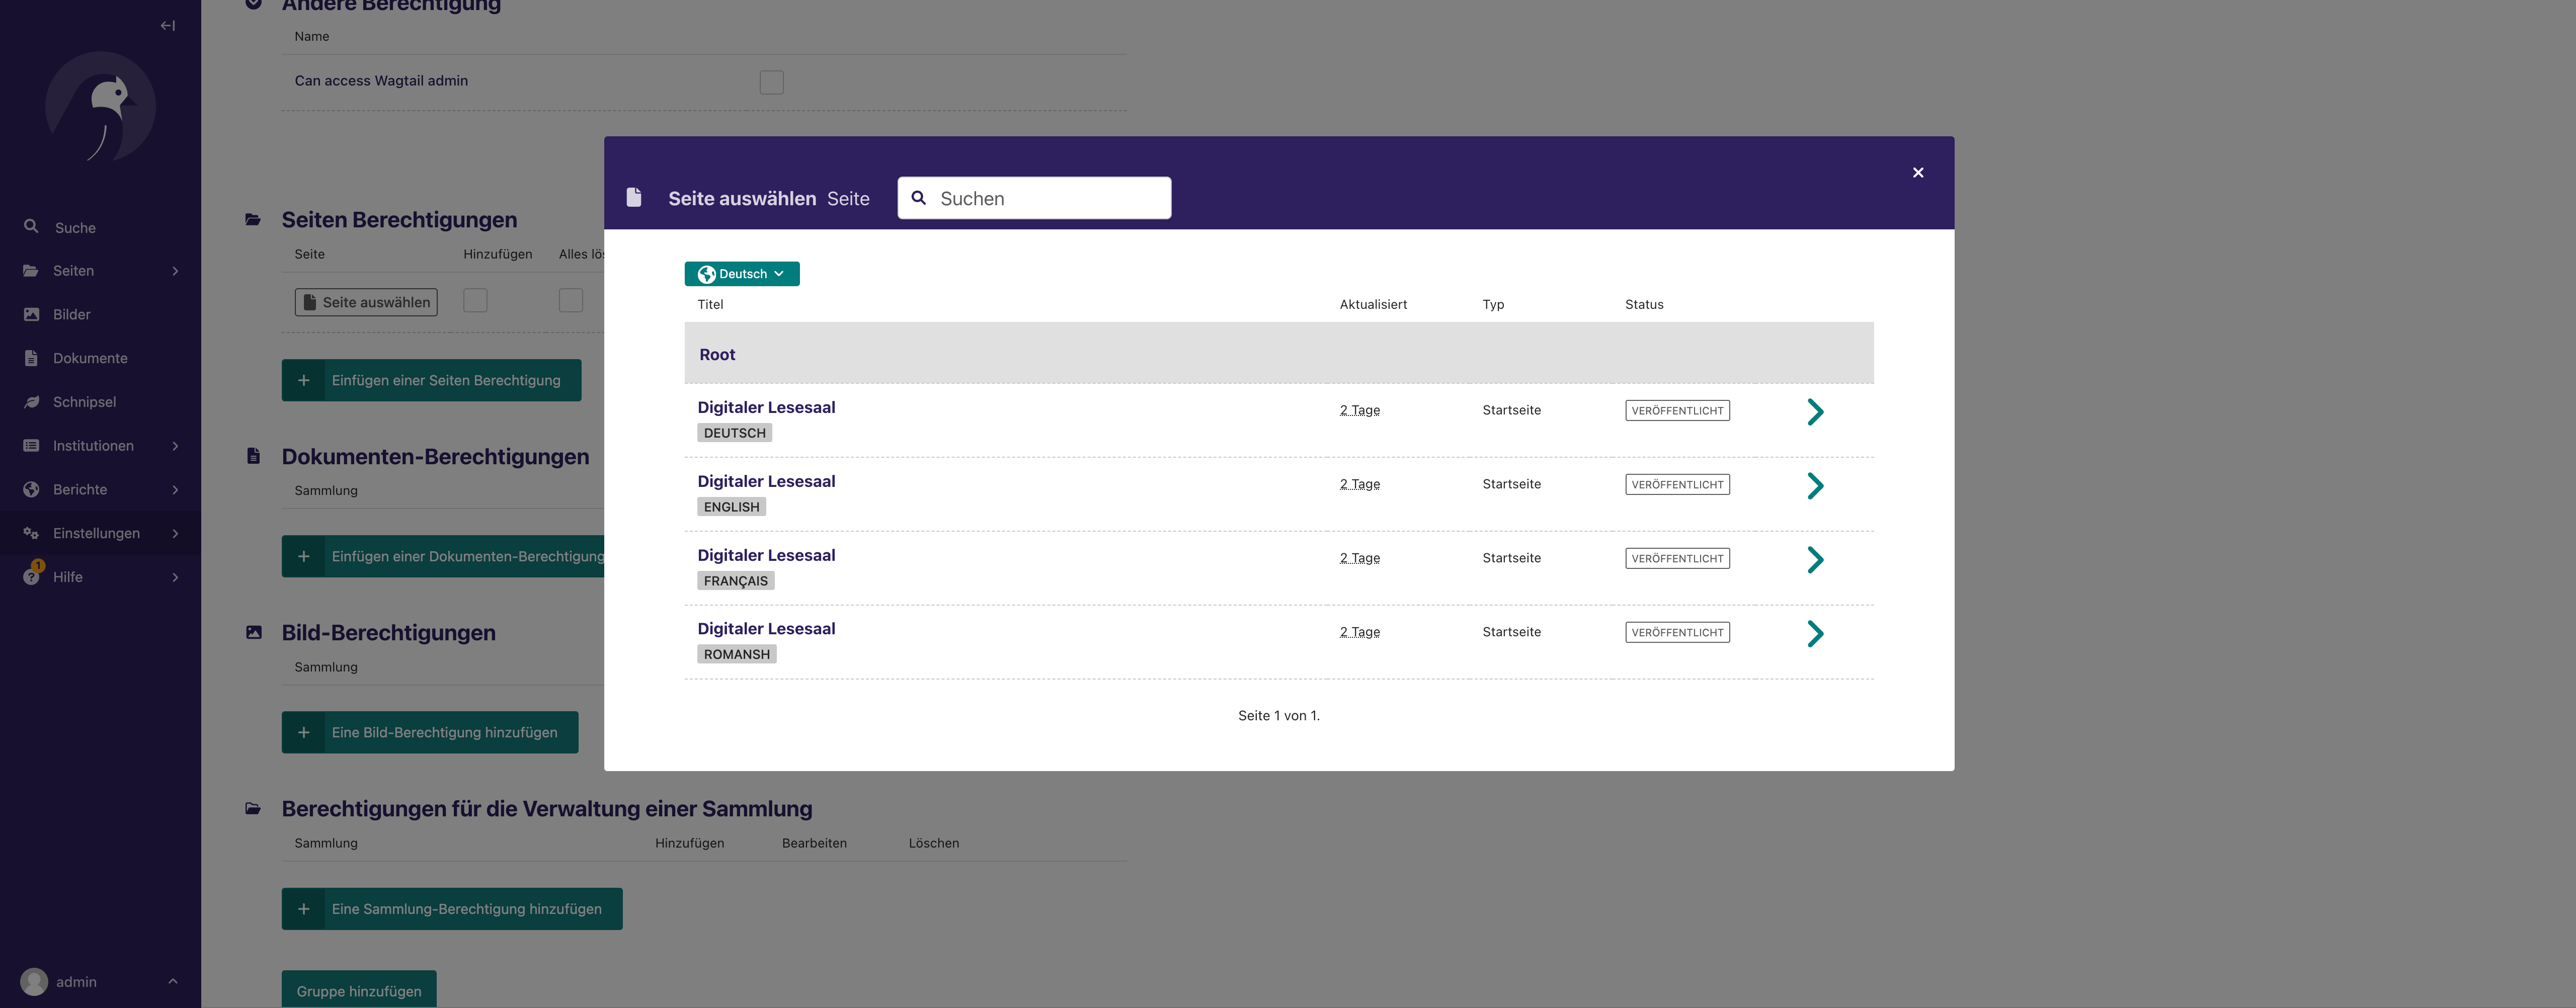Click the Suche magnifier icon in sidebar
Image resolution: width=2576 pixels, height=1008 pixels.
(31, 227)
